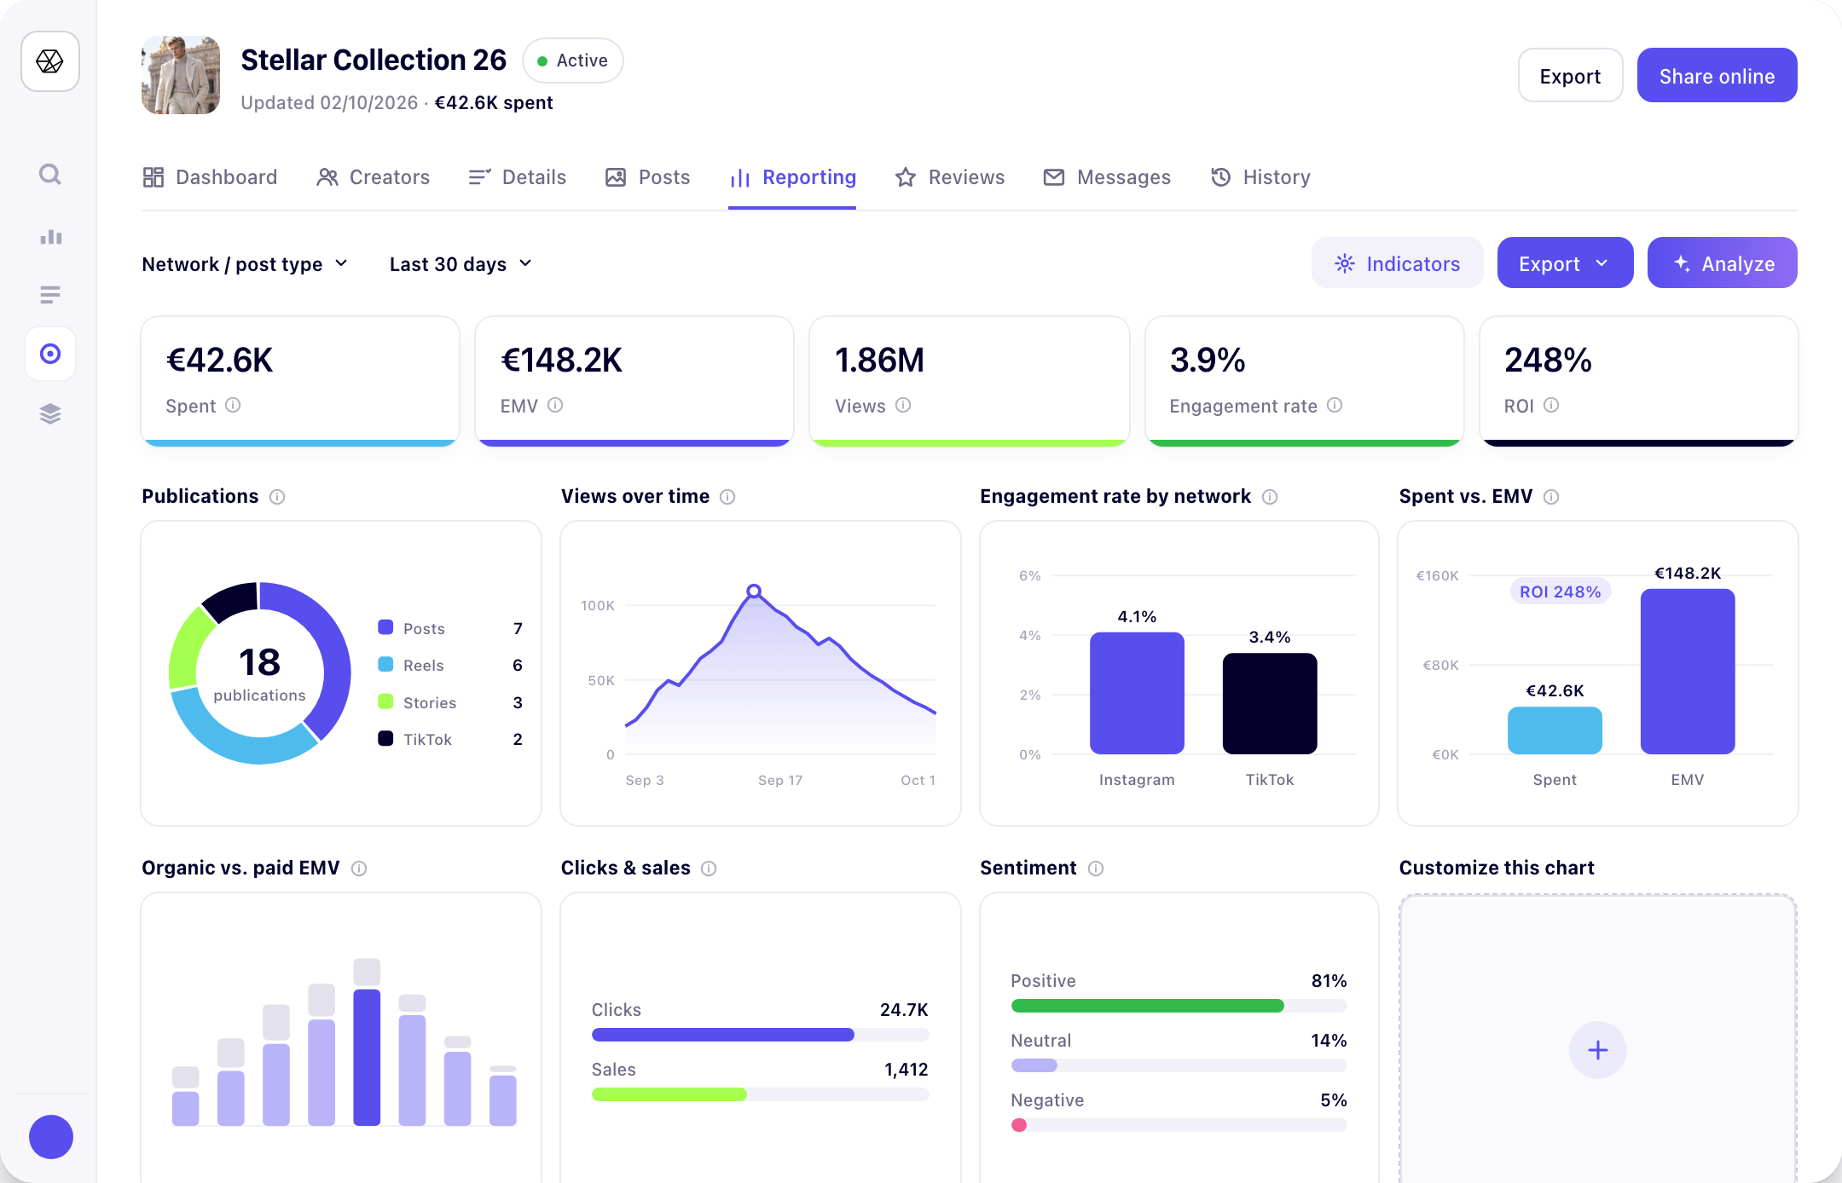Click the Stellar Collection campaign thumbnail
The width and height of the screenshot is (1842, 1183).
(181, 75)
